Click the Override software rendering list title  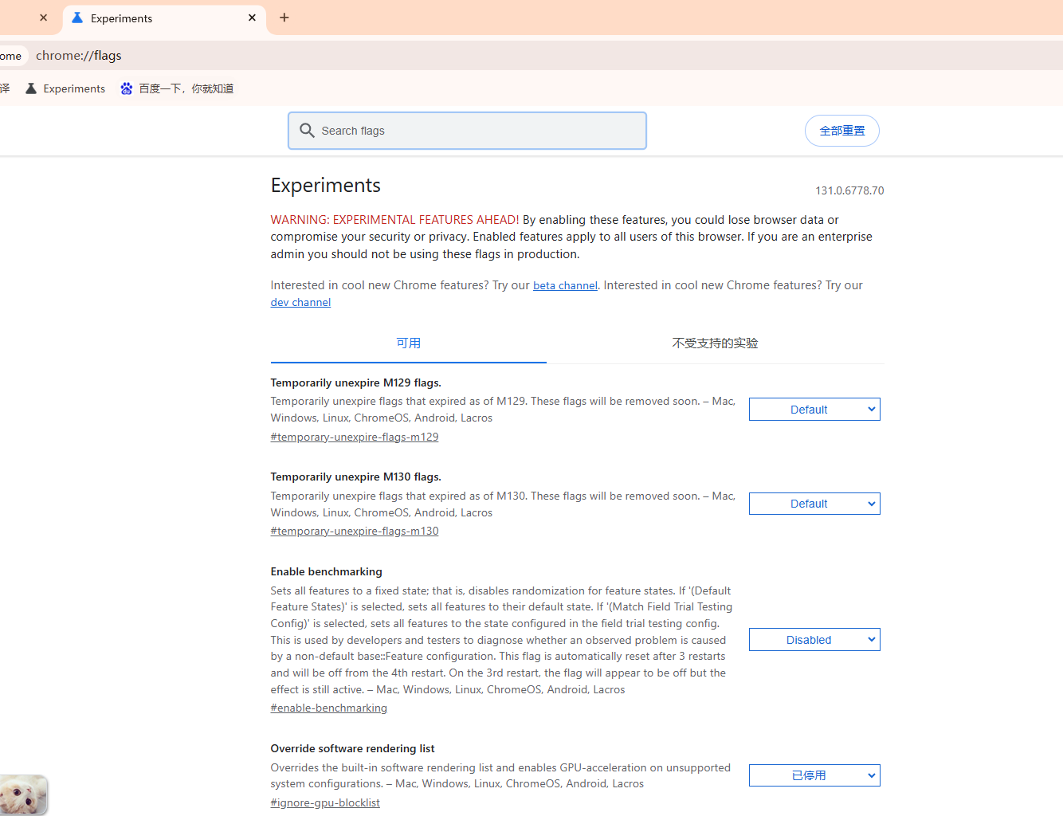coord(353,748)
